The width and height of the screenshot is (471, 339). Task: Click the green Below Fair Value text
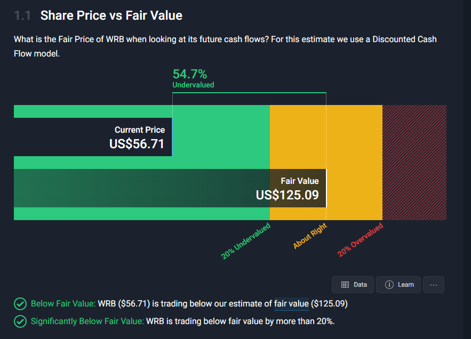[63, 304]
